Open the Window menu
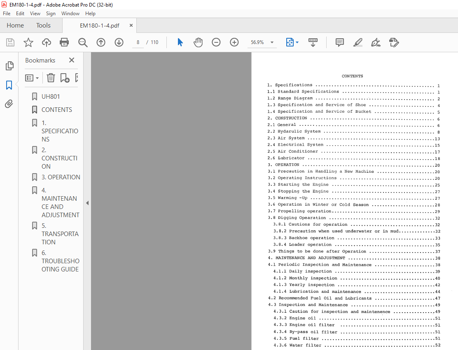Screen dimensions: 458x350 (70, 14)
